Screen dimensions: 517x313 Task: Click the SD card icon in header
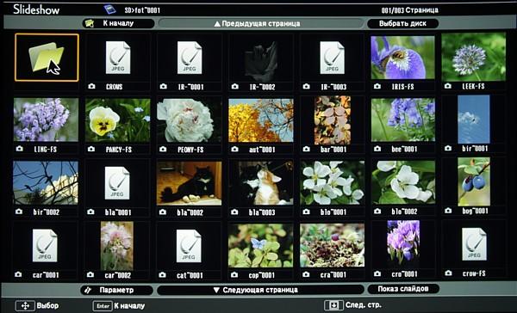click(x=109, y=9)
